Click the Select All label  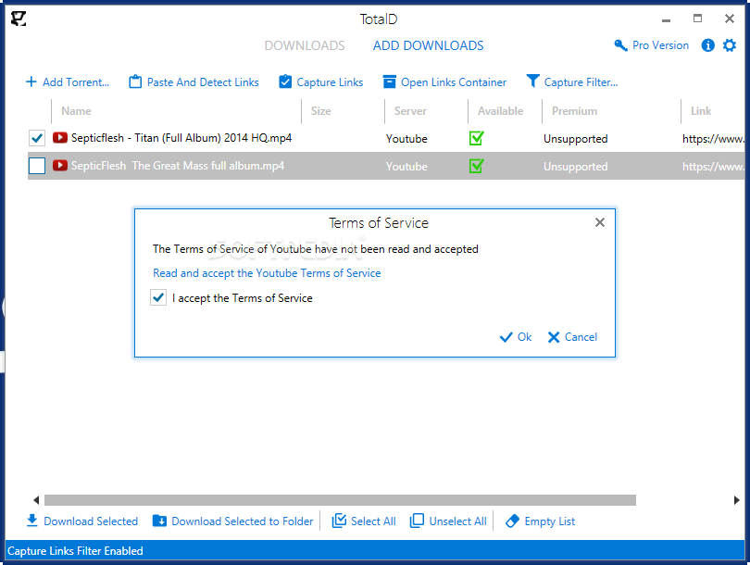(373, 521)
